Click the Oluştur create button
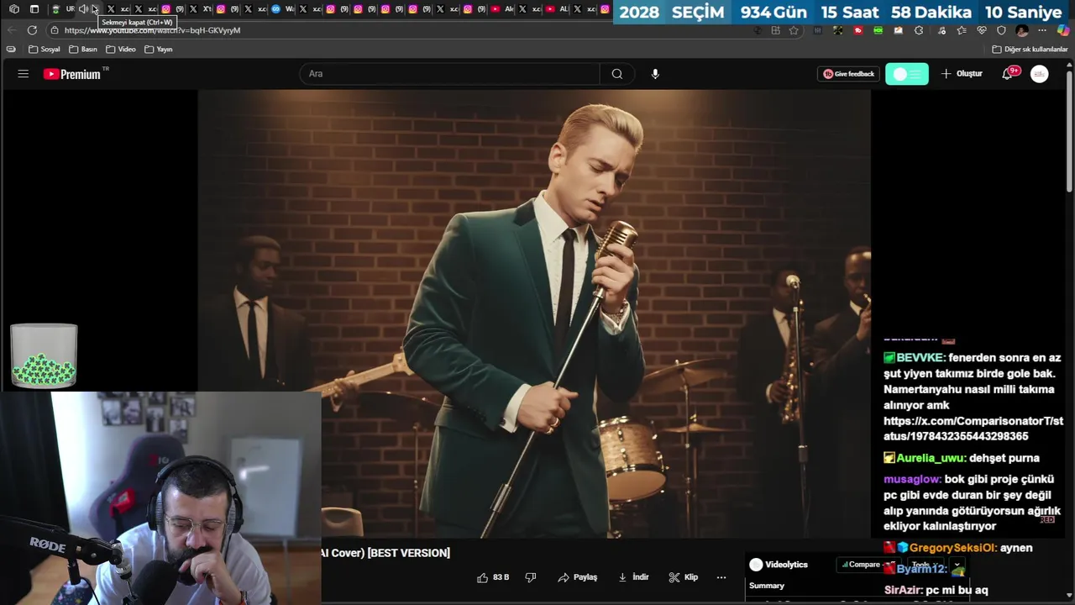 pyautogui.click(x=962, y=74)
